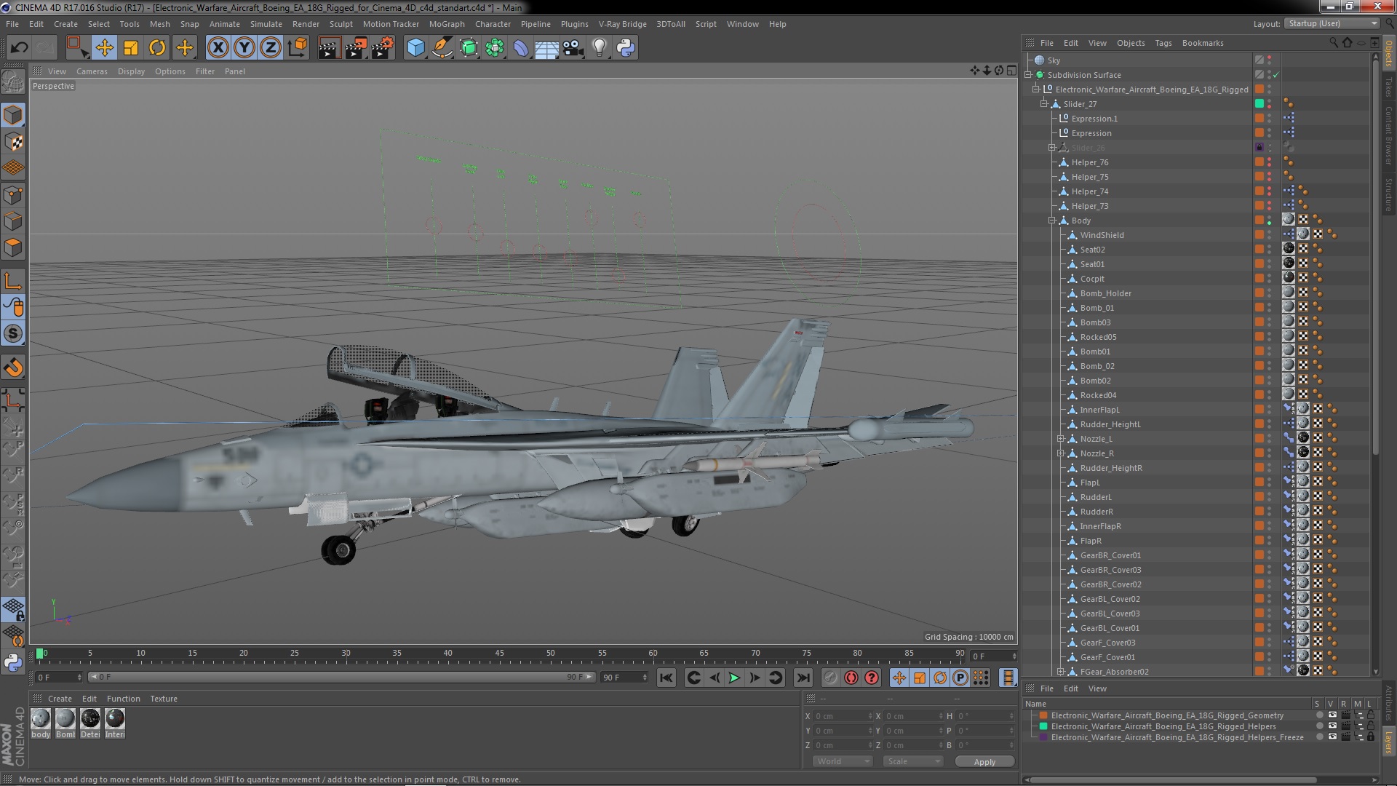Viewport: 1397px width, 786px height.
Task: Go to start of animation
Action: tap(666, 678)
